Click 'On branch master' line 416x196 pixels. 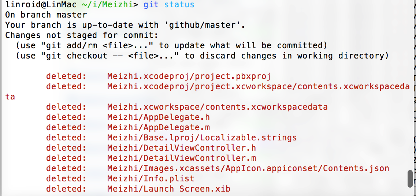pyautogui.click(x=46, y=15)
